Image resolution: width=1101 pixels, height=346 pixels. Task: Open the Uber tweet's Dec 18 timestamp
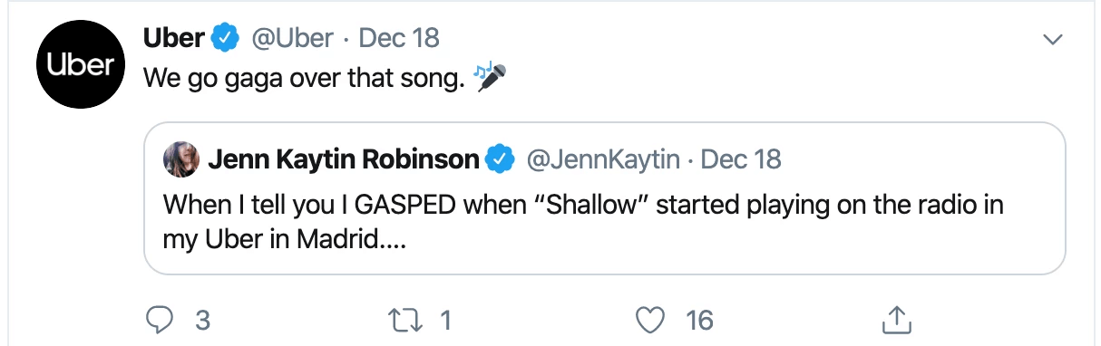[x=399, y=38]
